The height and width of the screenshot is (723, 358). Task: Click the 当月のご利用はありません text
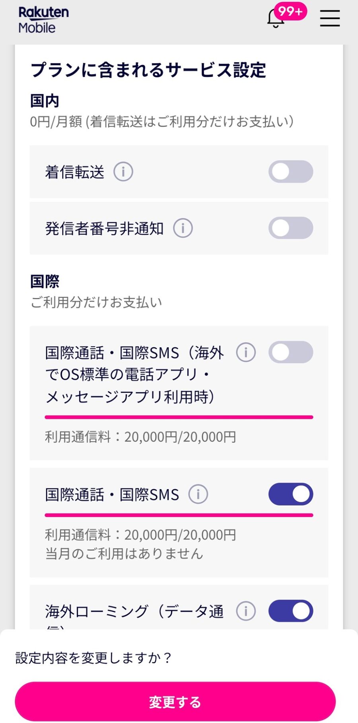click(x=124, y=554)
